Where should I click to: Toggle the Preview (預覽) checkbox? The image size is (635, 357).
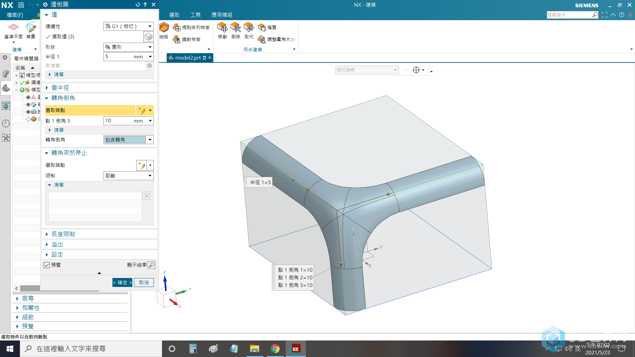click(47, 265)
